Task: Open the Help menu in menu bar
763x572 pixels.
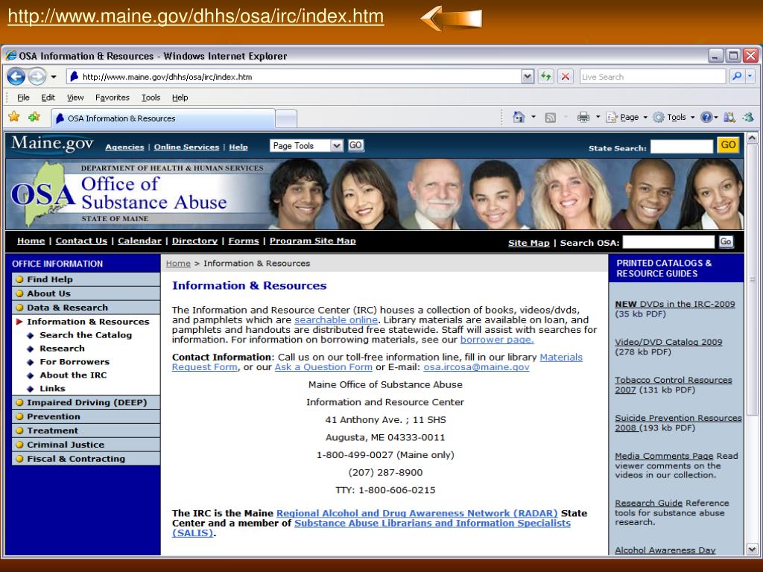Action: [x=180, y=98]
